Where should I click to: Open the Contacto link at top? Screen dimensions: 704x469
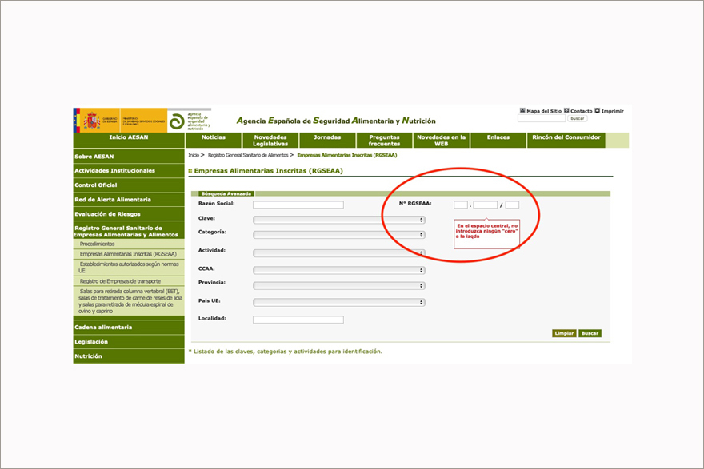click(x=581, y=111)
